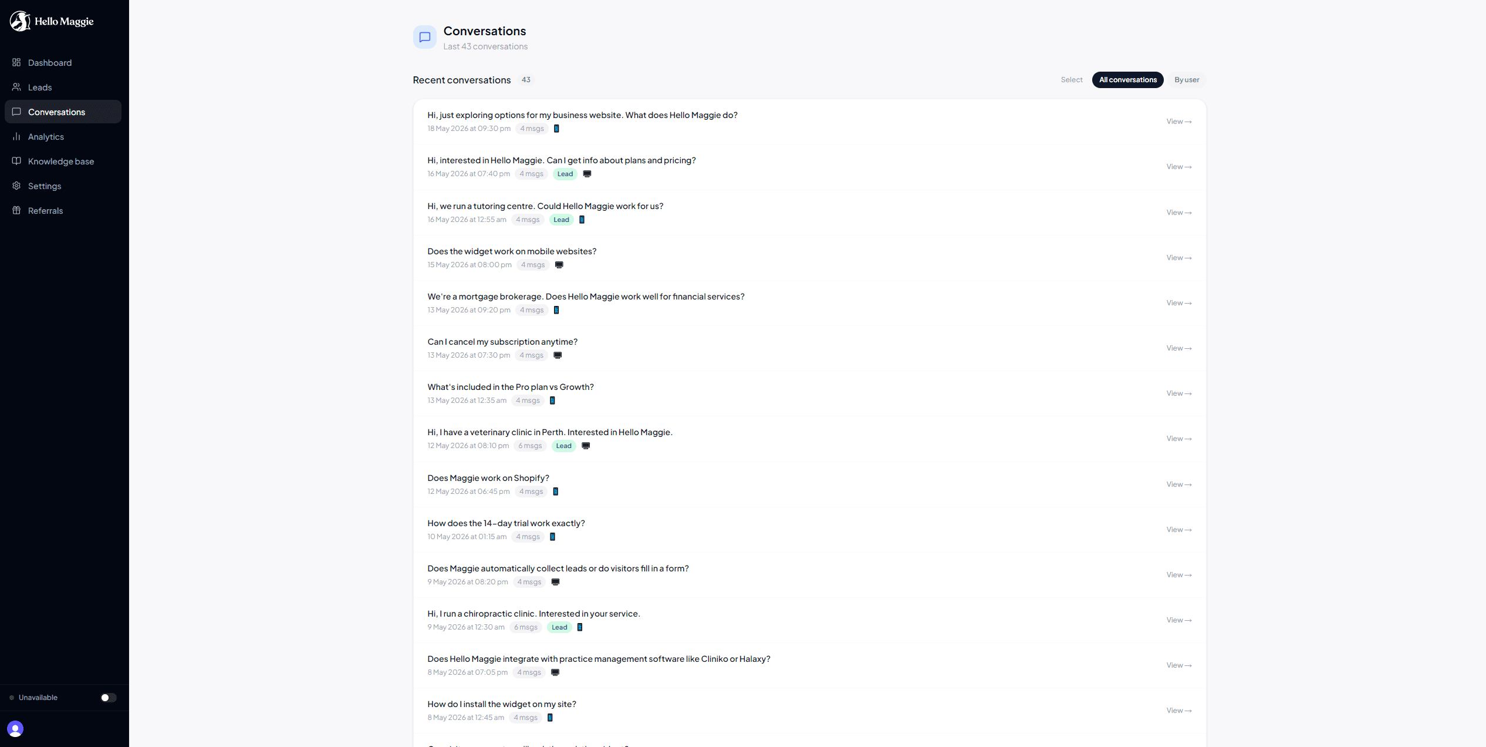View the chiropractic clinic conversation
Viewport: 1486px width, 747px height.
pyautogui.click(x=1178, y=620)
